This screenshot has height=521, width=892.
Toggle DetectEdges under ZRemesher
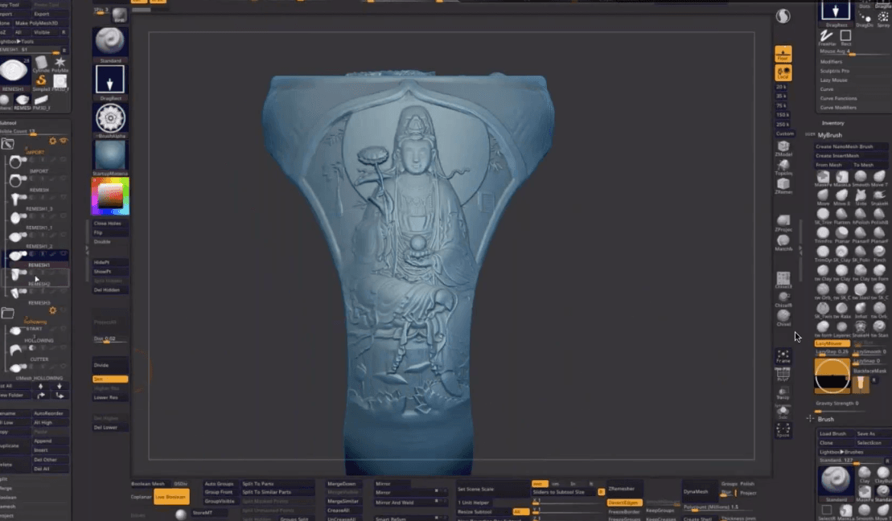(x=624, y=503)
